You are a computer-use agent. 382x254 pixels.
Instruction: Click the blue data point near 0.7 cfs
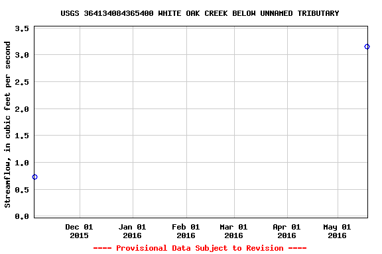[x=35, y=177]
